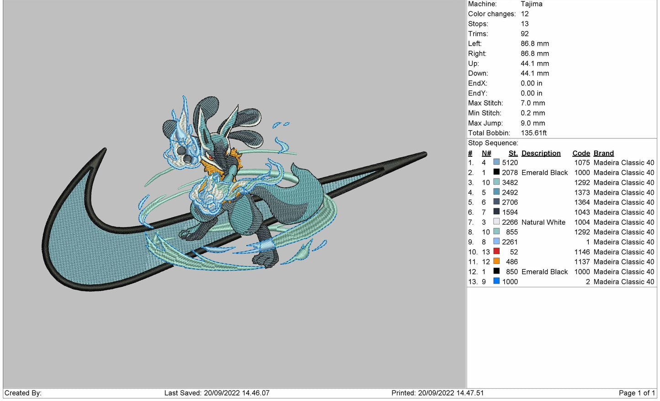Select the Emerald Black description in stop 12

[544, 272]
